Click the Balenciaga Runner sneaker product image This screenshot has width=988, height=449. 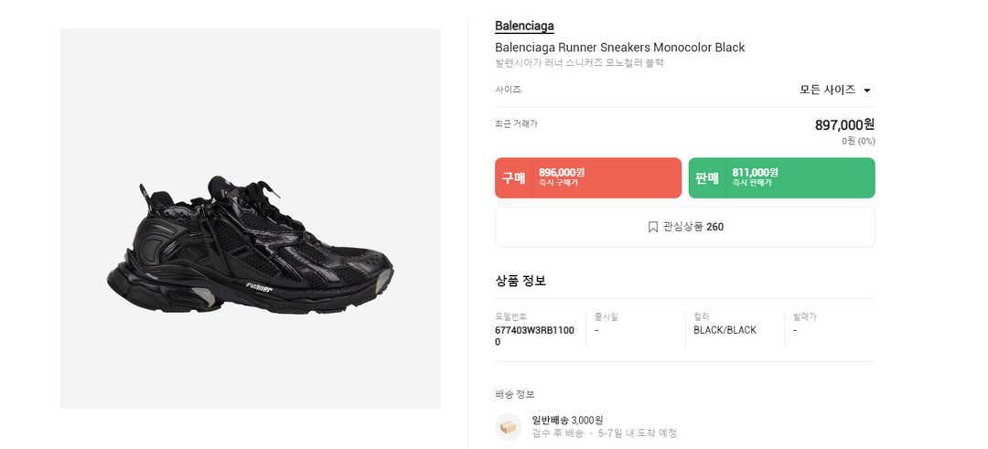point(250,242)
